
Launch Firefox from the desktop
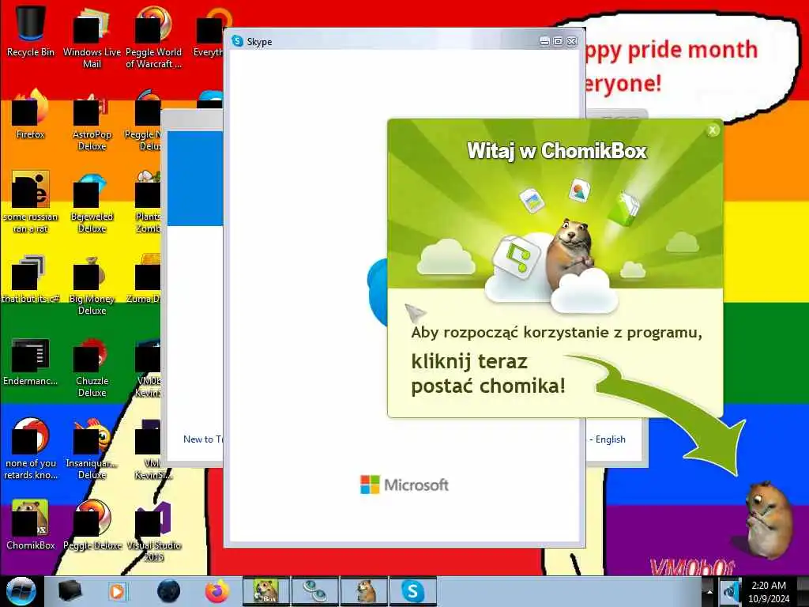pos(31,114)
